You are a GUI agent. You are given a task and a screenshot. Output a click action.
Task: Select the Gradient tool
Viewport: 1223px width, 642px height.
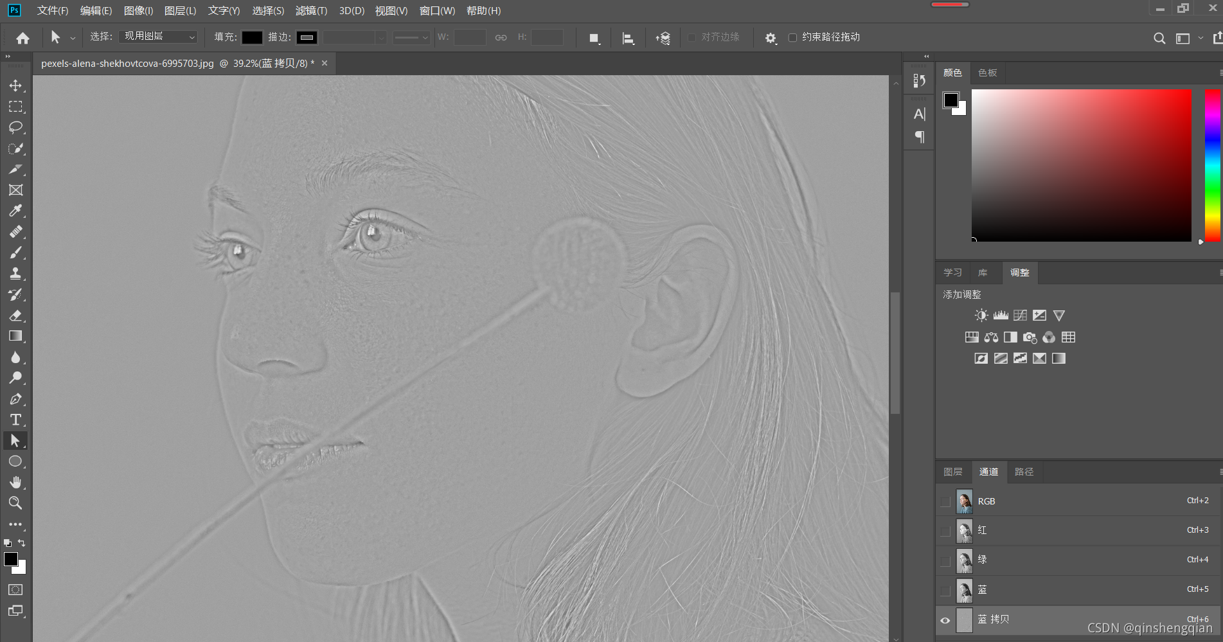15,336
